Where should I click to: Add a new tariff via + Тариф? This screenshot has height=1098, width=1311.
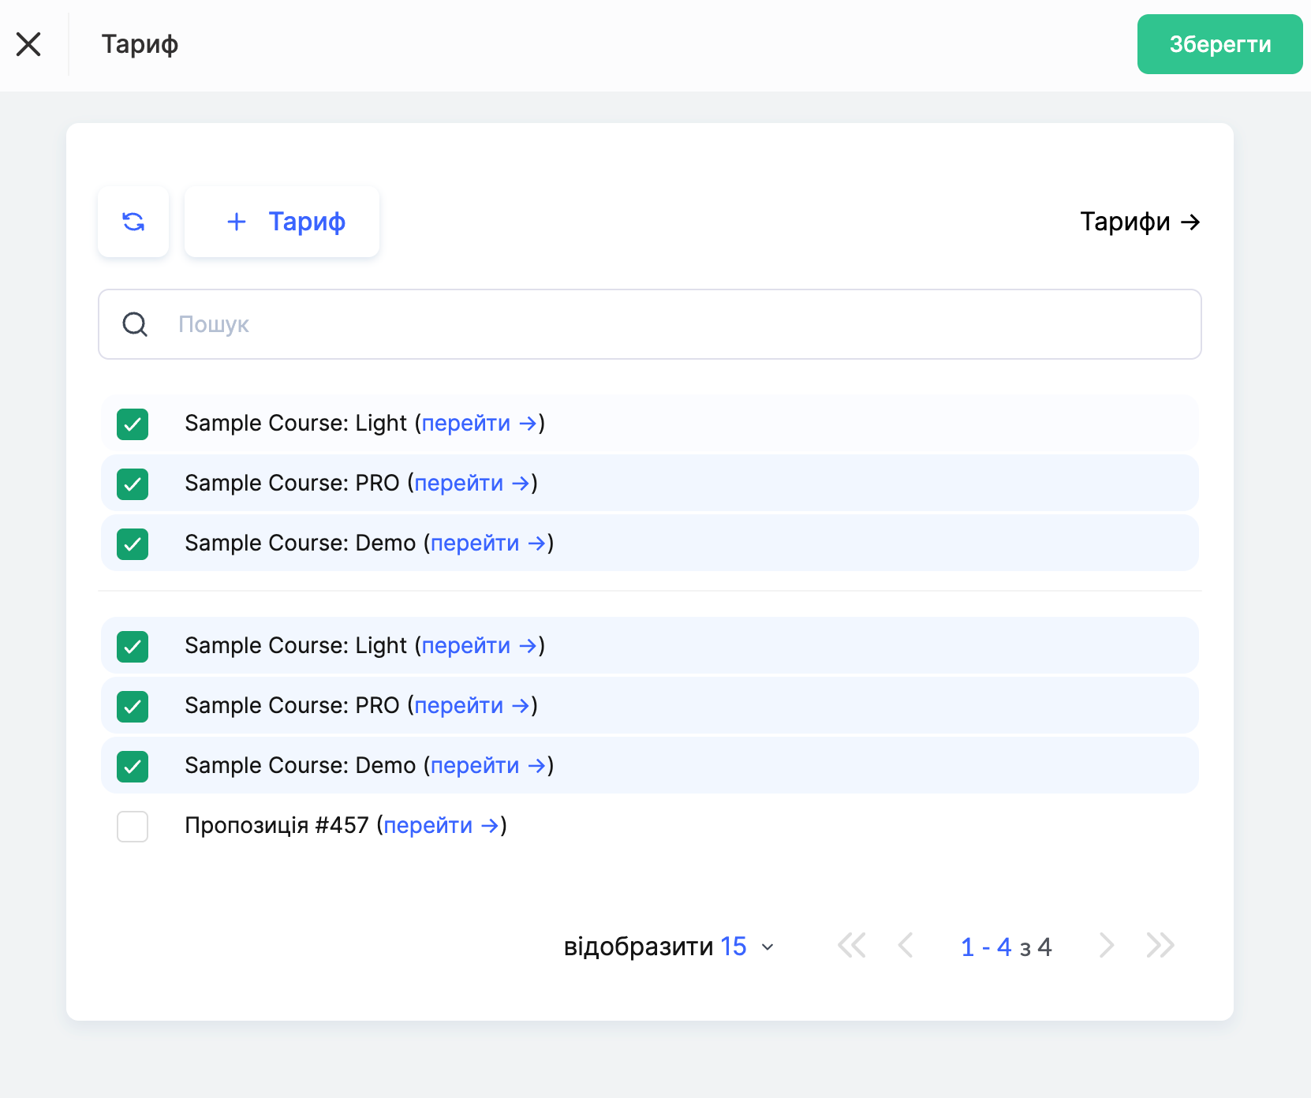point(282,222)
